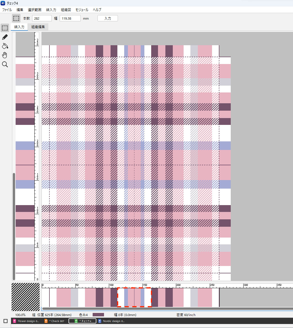Toggle the checkbox in bottom-left corner
Image resolution: width=293 pixels, height=328 pixels.
5,321
